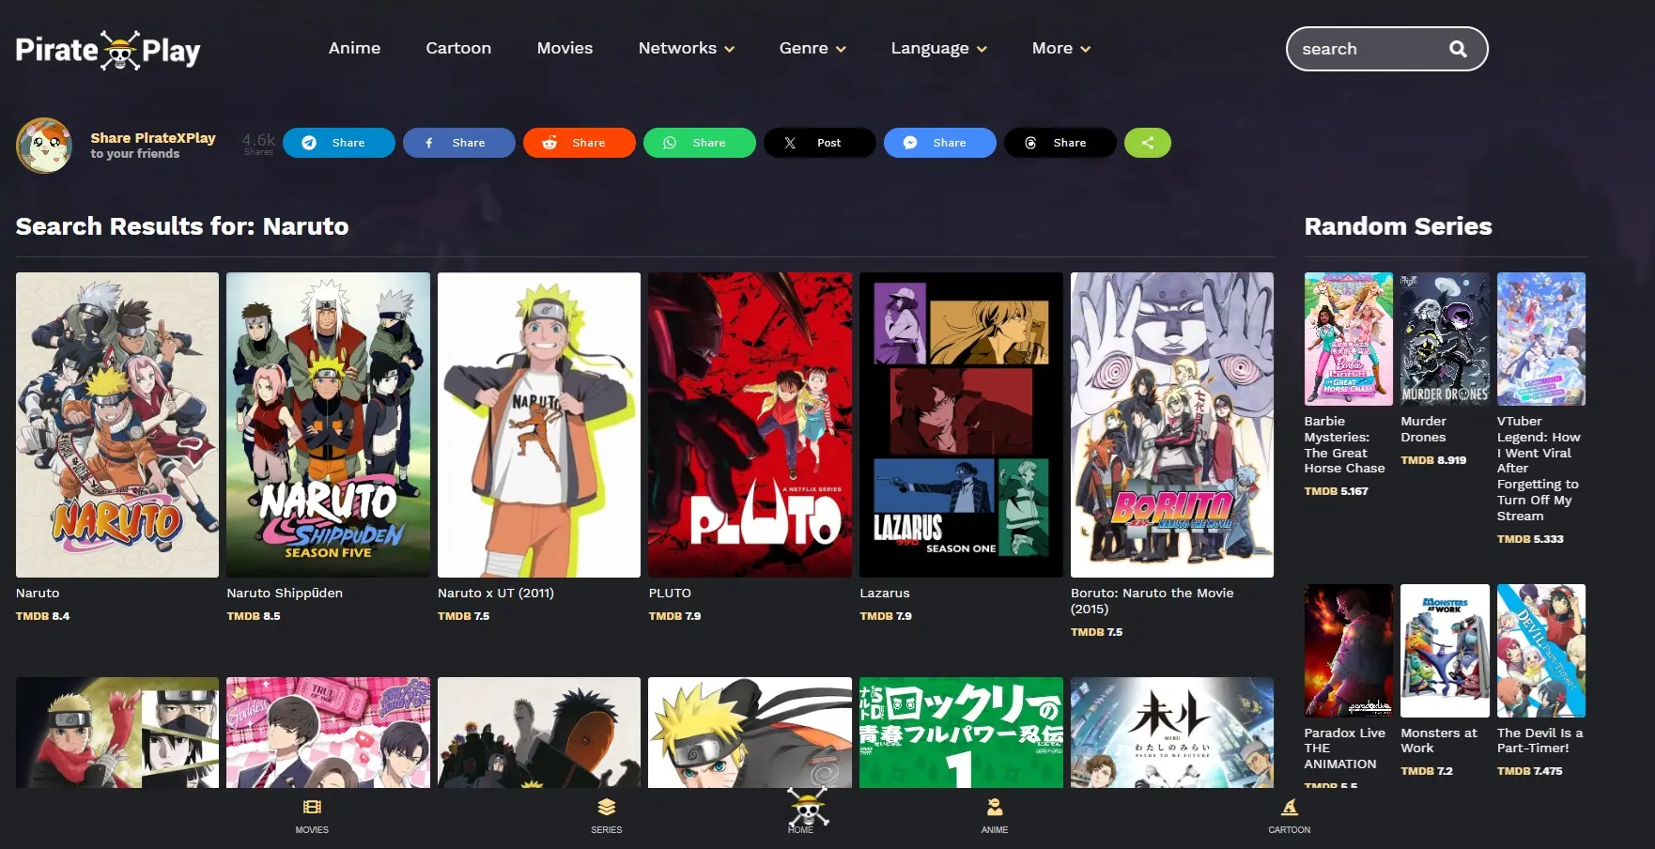
Task: Open Barbie Mysteries random series thumbnail
Action: pyautogui.click(x=1349, y=339)
